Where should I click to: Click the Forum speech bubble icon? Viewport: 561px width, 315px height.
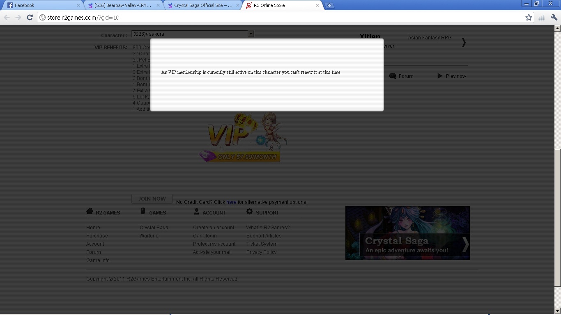point(393,76)
